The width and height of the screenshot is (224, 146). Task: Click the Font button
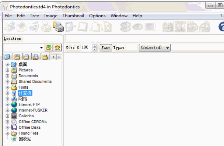(106, 48)
